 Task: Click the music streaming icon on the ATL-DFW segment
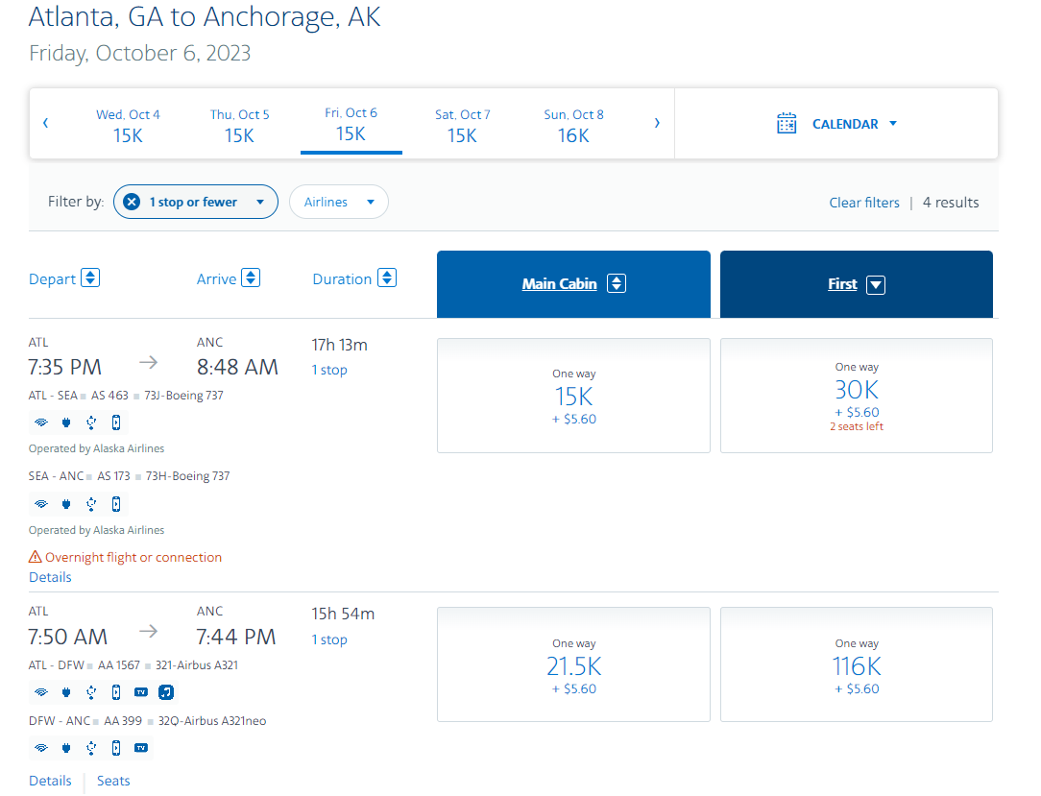165,691
